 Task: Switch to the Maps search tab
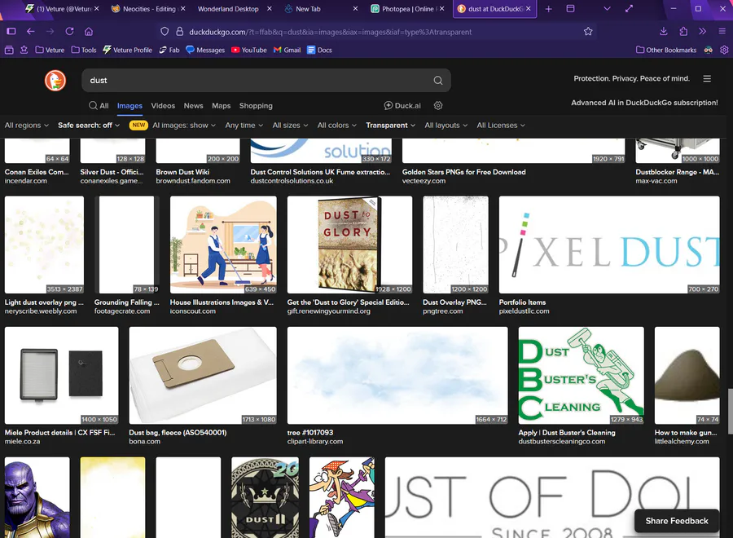pos(221,106)
